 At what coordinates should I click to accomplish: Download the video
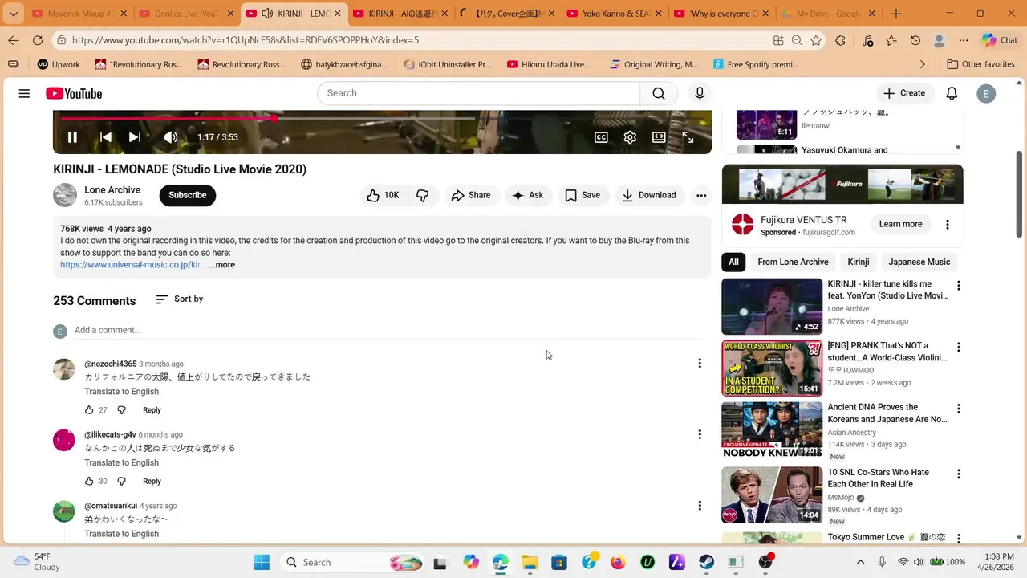[649, 195]
